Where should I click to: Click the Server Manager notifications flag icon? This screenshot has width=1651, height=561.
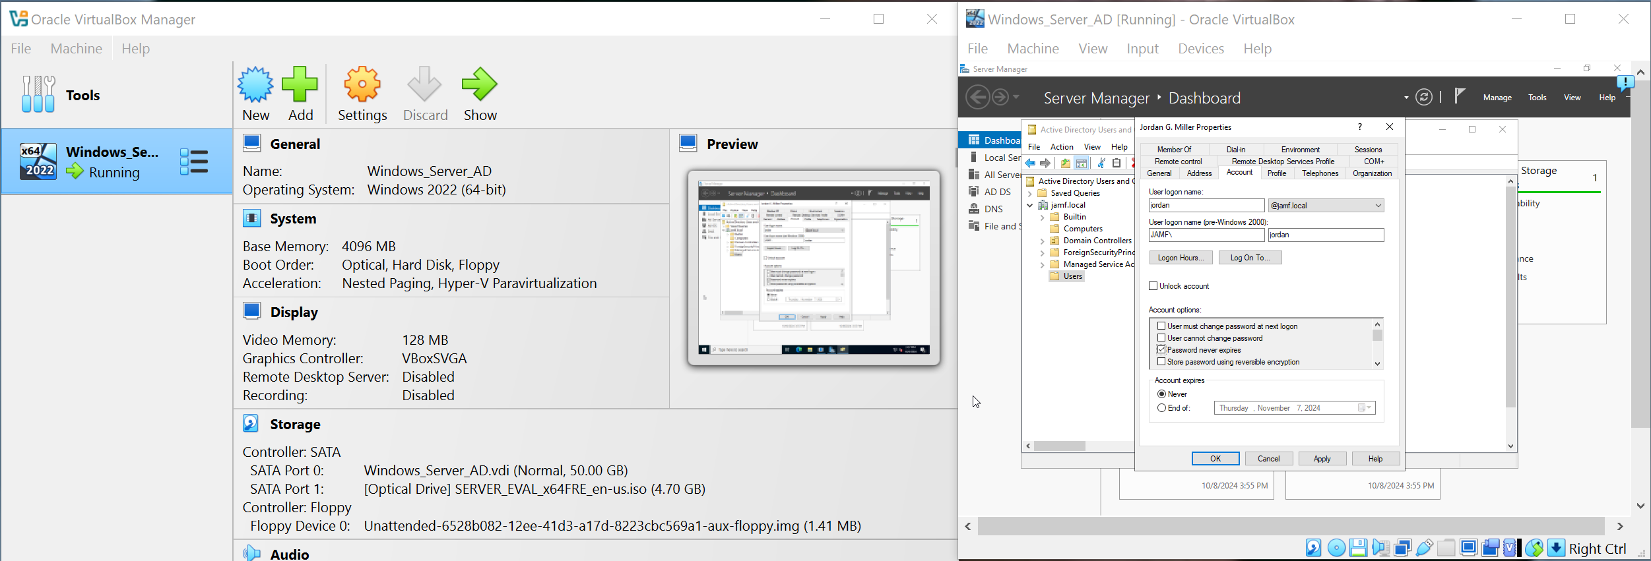1459,97
